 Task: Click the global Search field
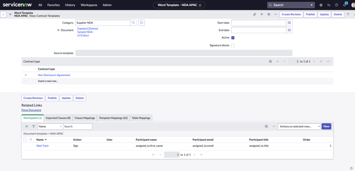(x=288, y=5)
